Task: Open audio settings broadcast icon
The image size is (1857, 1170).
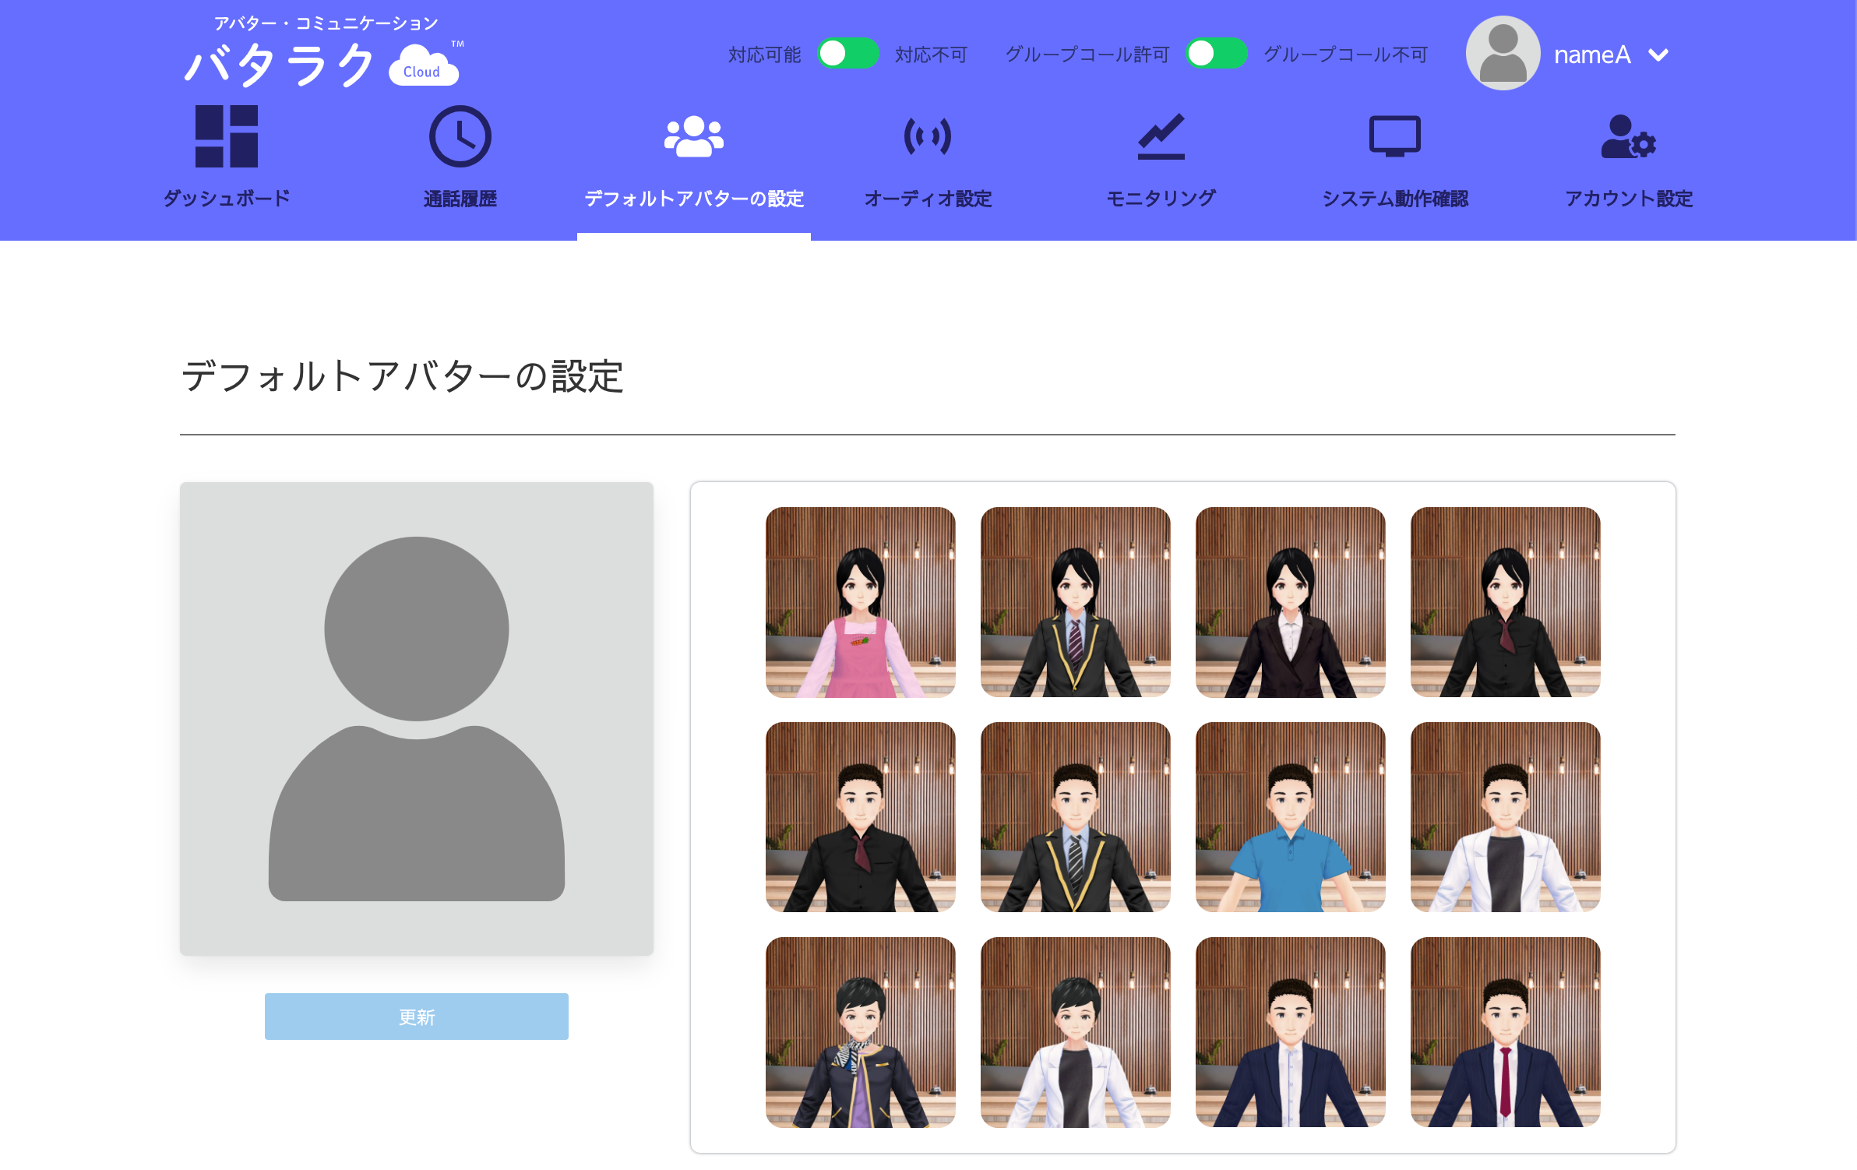Action: [x=927, y=136]
